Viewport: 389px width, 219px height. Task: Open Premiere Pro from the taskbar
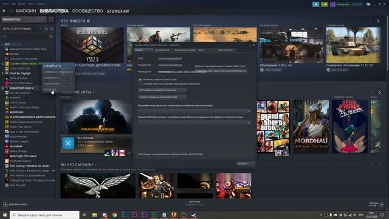(134, 215)
